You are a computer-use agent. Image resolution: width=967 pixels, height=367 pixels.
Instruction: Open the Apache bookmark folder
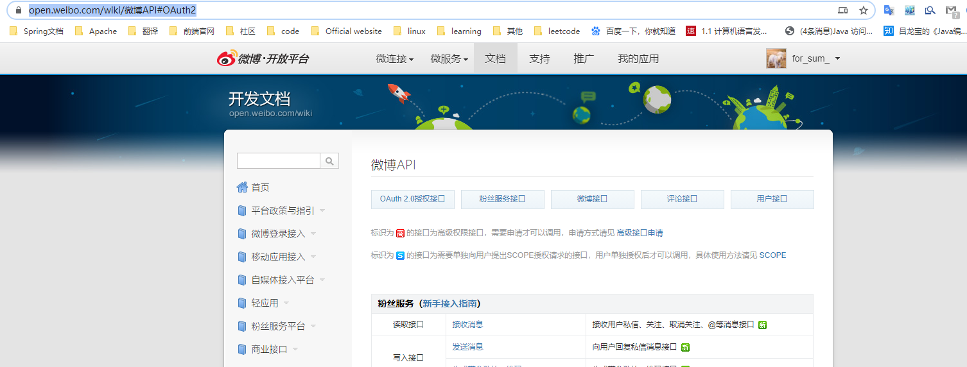(x=96, y=31)
